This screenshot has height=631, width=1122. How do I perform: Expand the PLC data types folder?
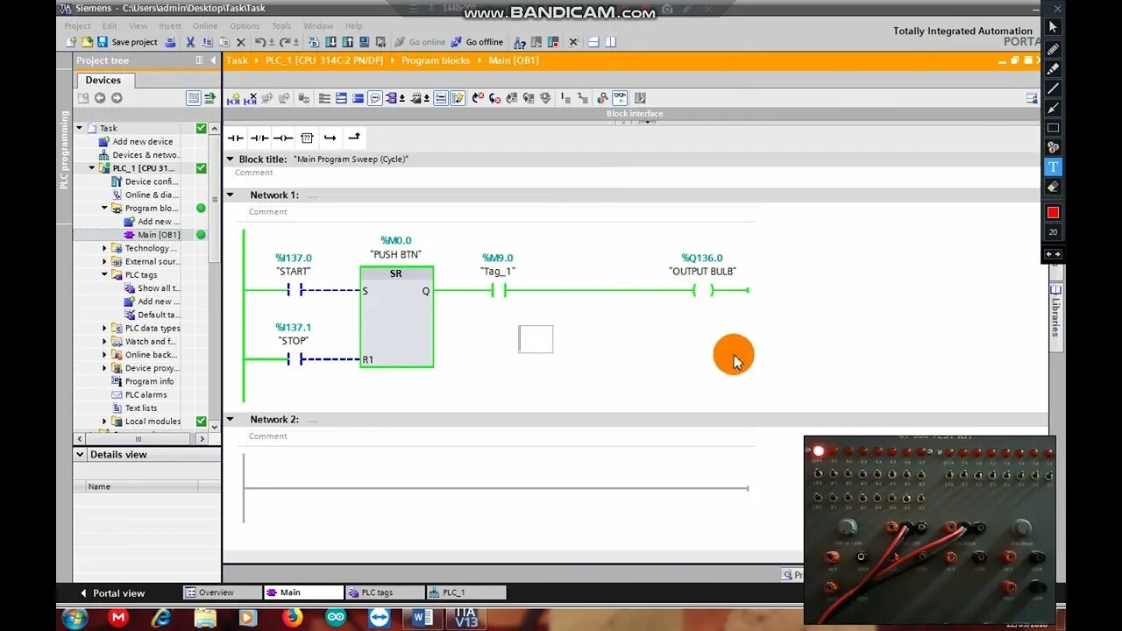pos(104,329)
